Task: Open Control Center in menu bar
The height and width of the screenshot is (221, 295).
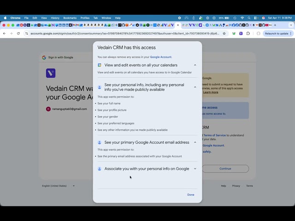Action: tap(256, 18)
